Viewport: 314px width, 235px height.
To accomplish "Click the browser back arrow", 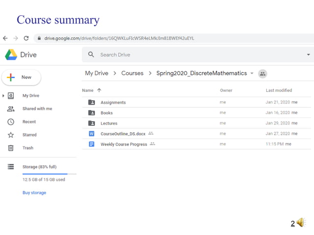I will [x=5, y=38].
